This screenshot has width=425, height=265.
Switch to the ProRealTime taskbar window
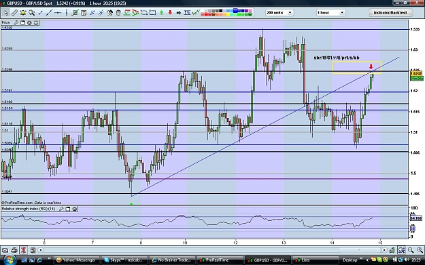(x=220, y=260)
